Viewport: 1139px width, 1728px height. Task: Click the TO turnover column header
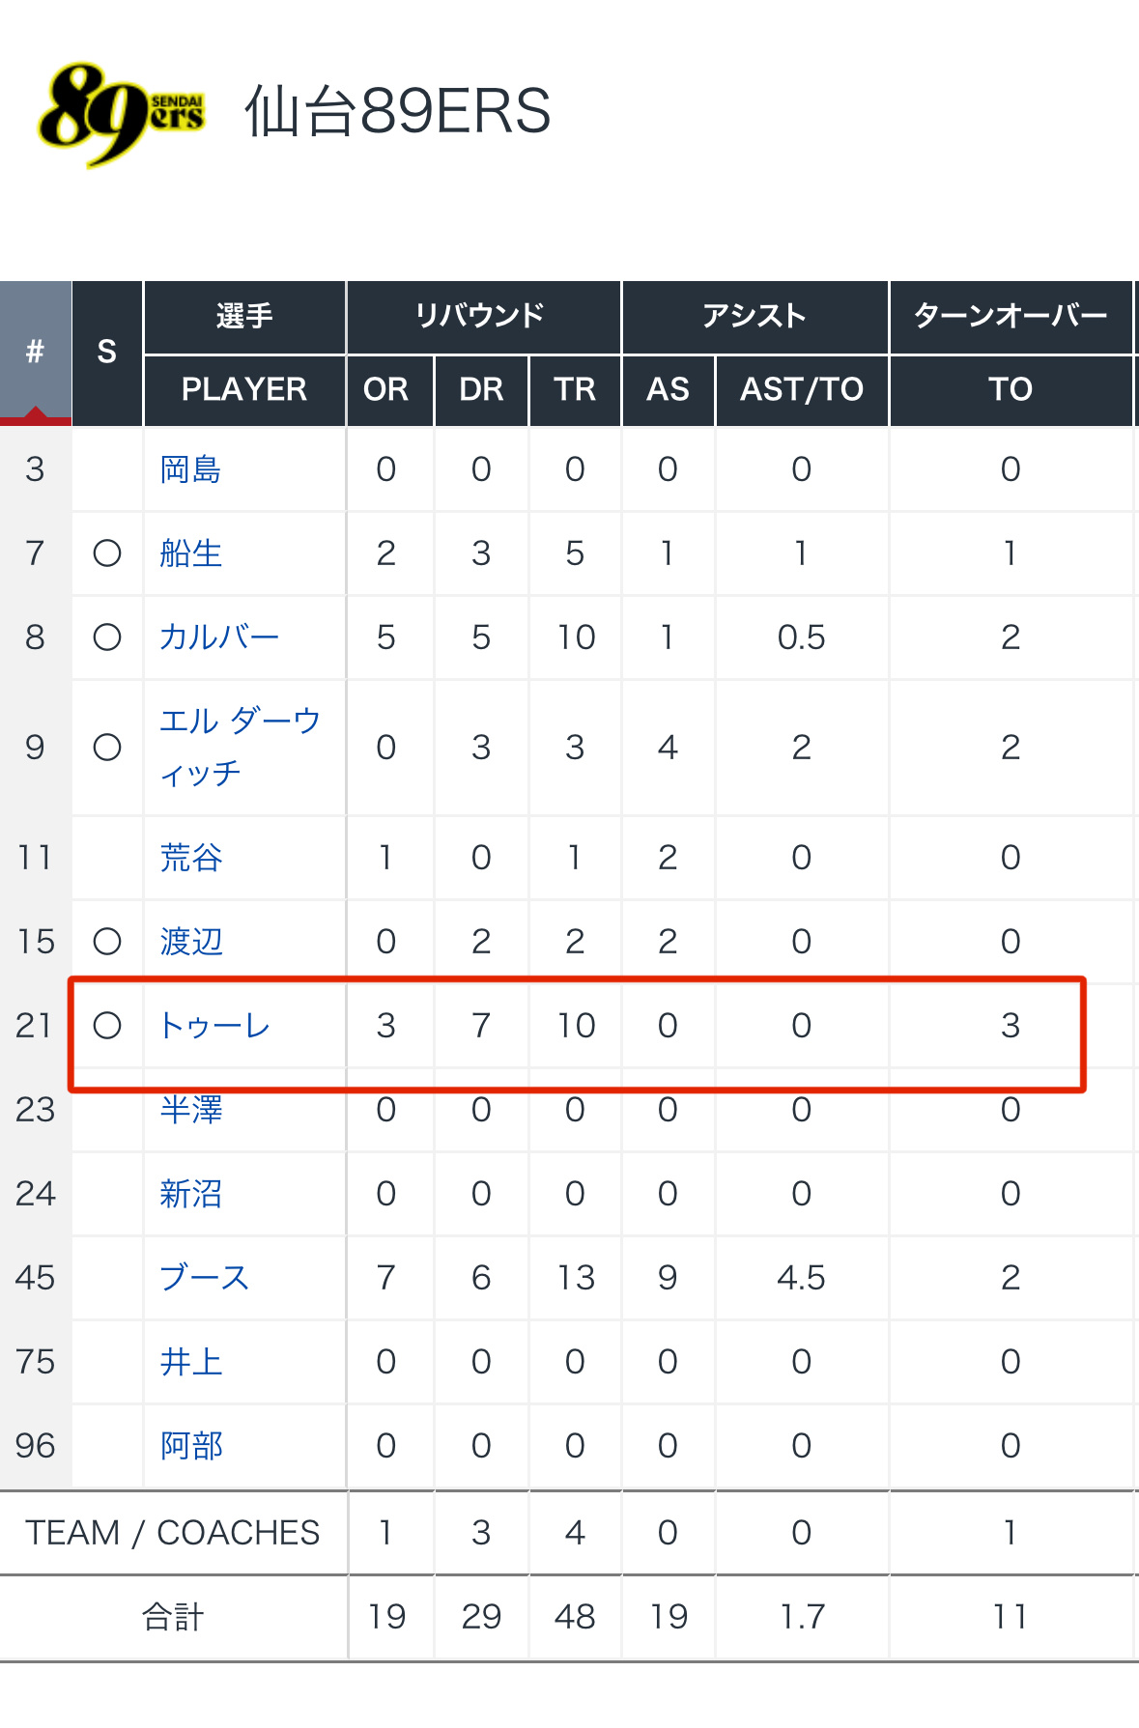click(1011, 389)
